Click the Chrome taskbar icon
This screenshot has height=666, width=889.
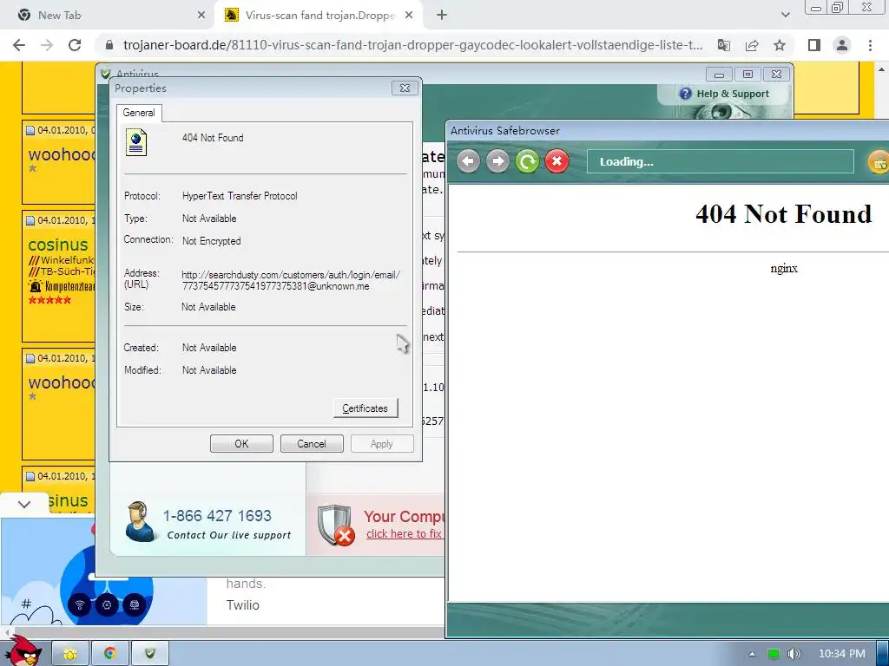[110, 654]
